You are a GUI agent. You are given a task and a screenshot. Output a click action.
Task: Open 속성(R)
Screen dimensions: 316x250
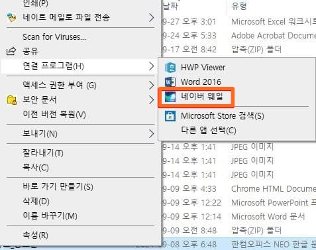tap(35, 235)
